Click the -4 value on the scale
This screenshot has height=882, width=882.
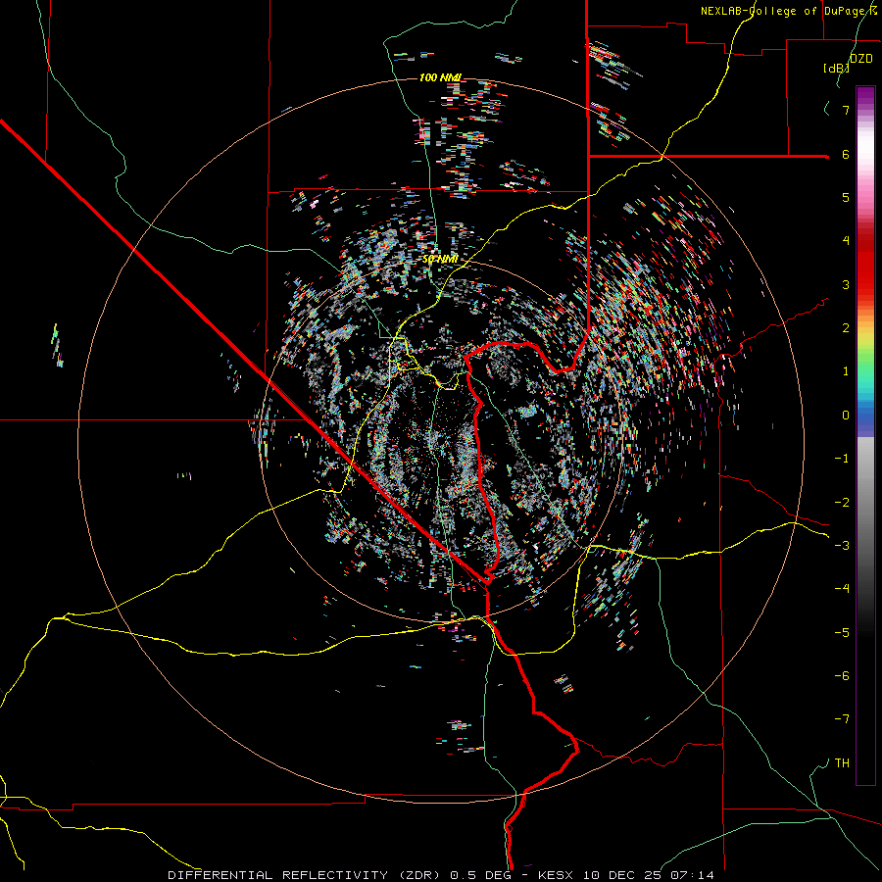click(842, 589)
